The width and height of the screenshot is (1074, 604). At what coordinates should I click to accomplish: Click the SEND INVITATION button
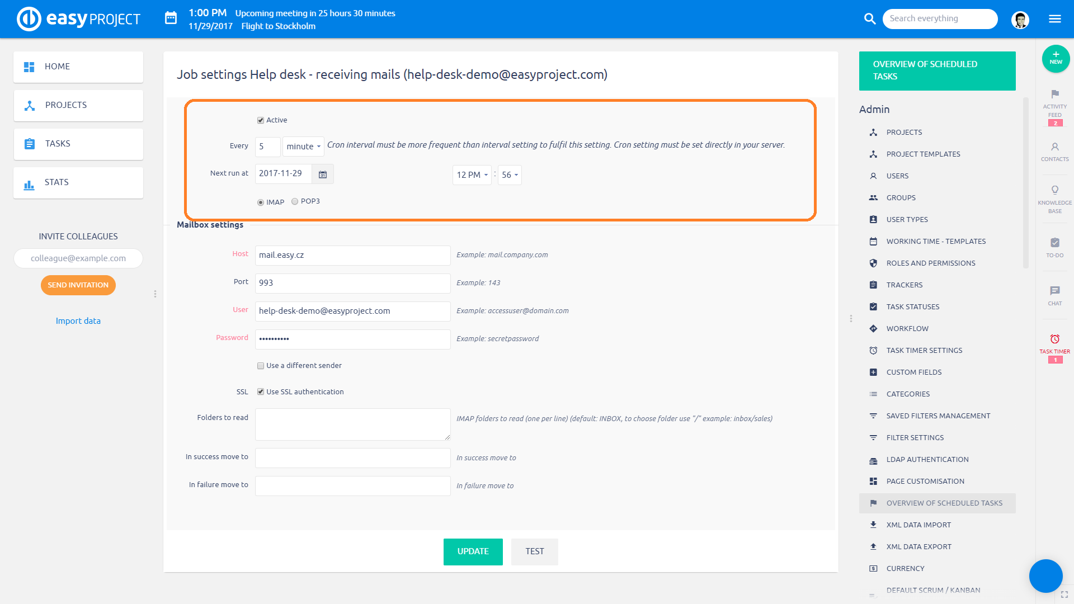point(78,285)
